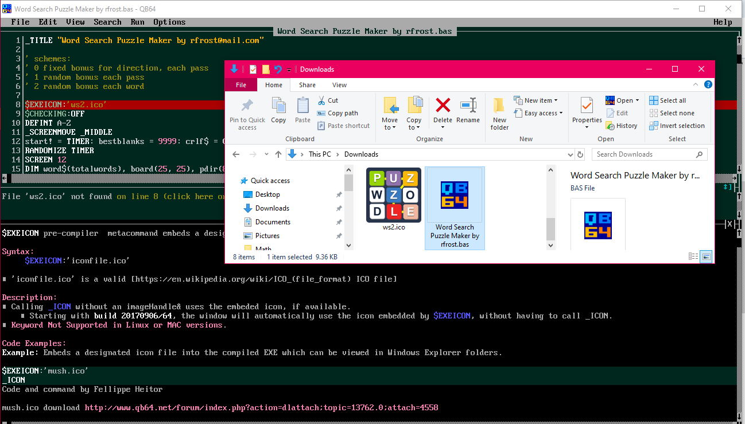745x424 pixels.
Task: Click the Paste icon in Clipboard group
Action: click(302, 106)
